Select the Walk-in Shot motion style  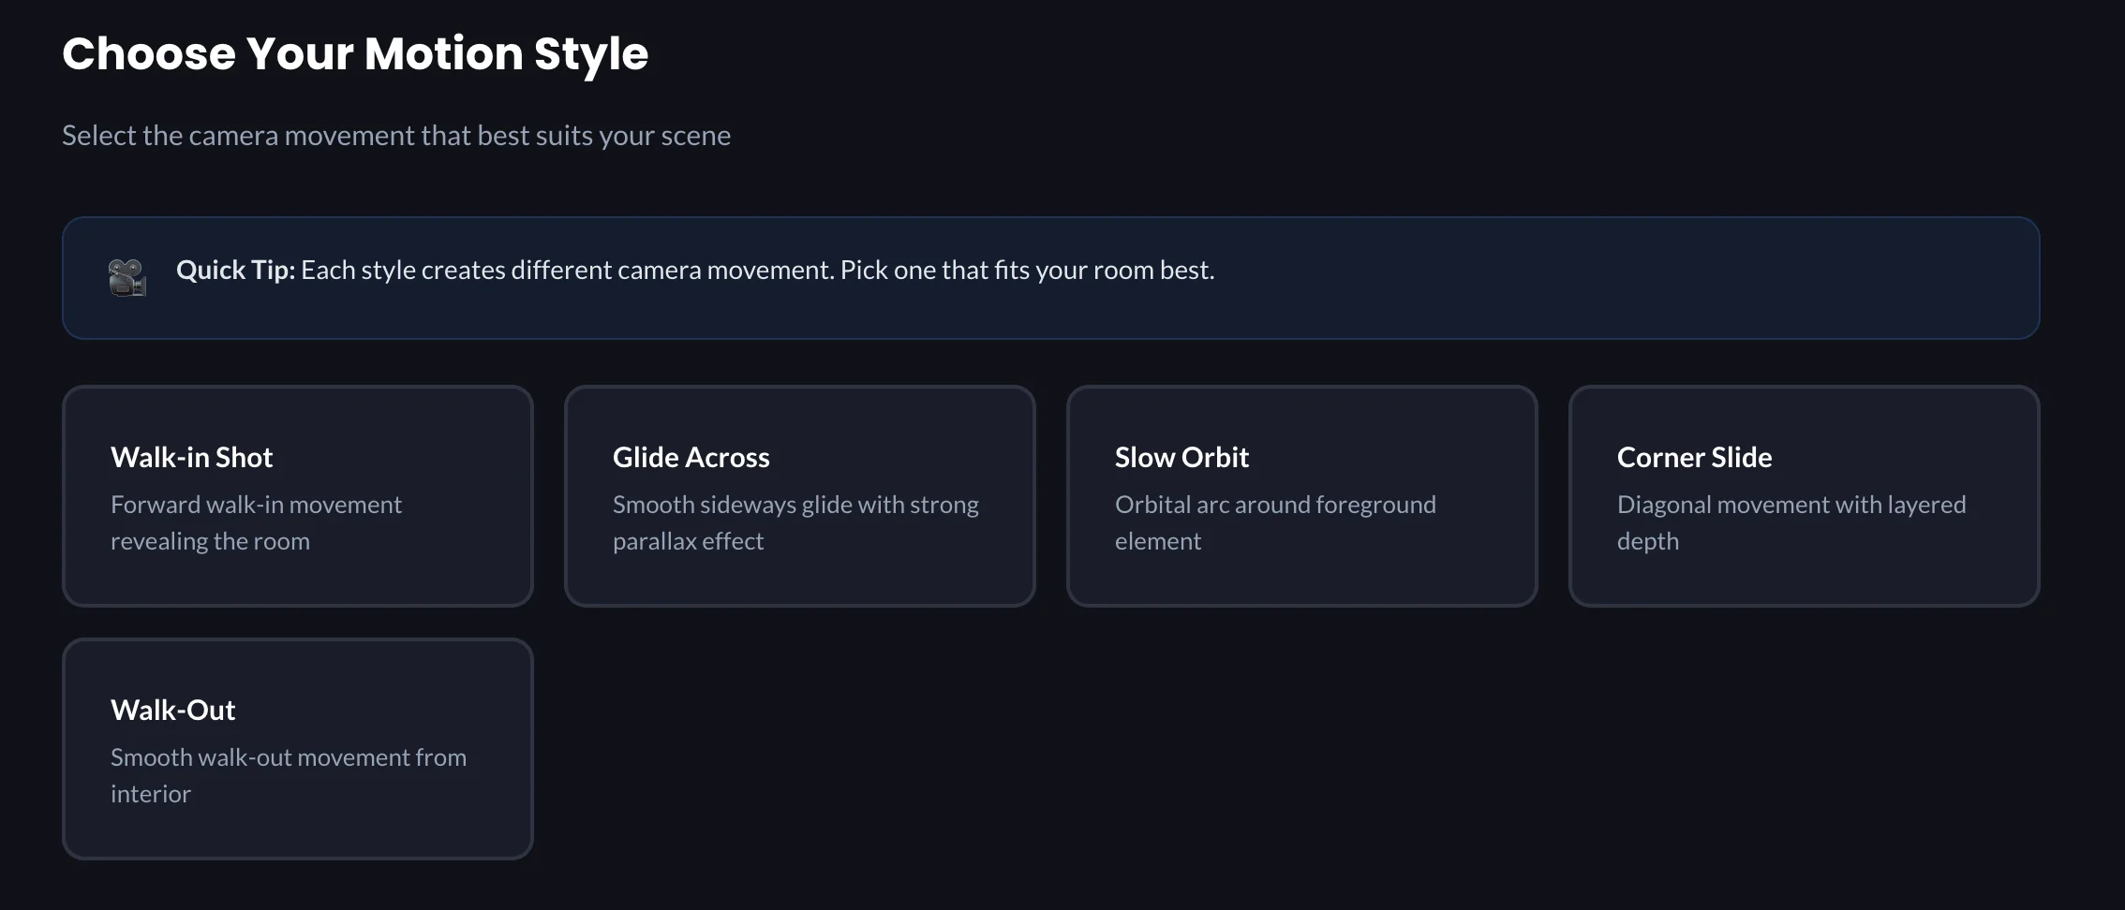[297, 496]
